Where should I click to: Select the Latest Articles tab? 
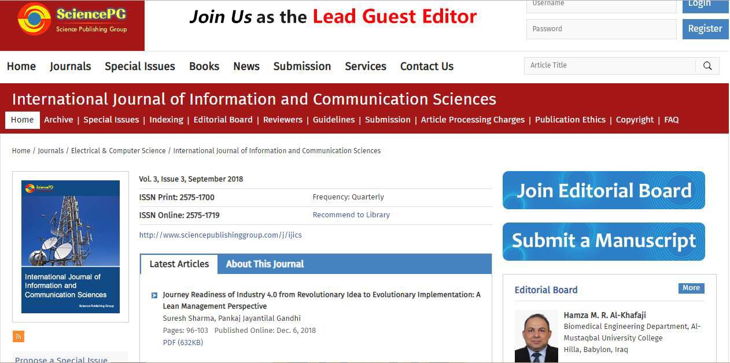[179, 264]
